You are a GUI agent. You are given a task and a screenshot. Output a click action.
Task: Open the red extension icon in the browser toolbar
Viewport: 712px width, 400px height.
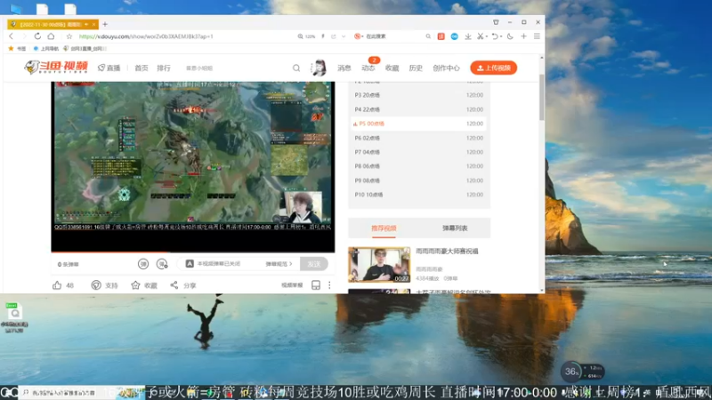pyautogui.click(x=441, y=36)
